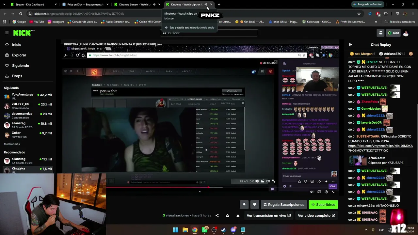This screenshot has height=235, width=418.
Task: Open File Explorer from the taskbar
Action: tap(185, 230)
